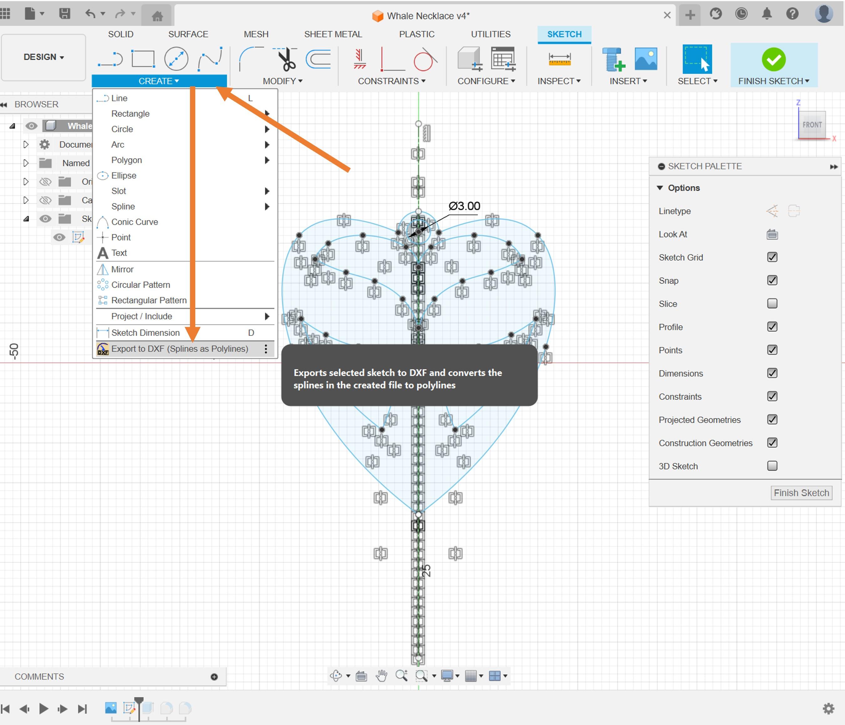The height and width of the screenshot is (725, 845).
Task: Select the center diameter Circle toolbar icon
Action: (176, 59)
